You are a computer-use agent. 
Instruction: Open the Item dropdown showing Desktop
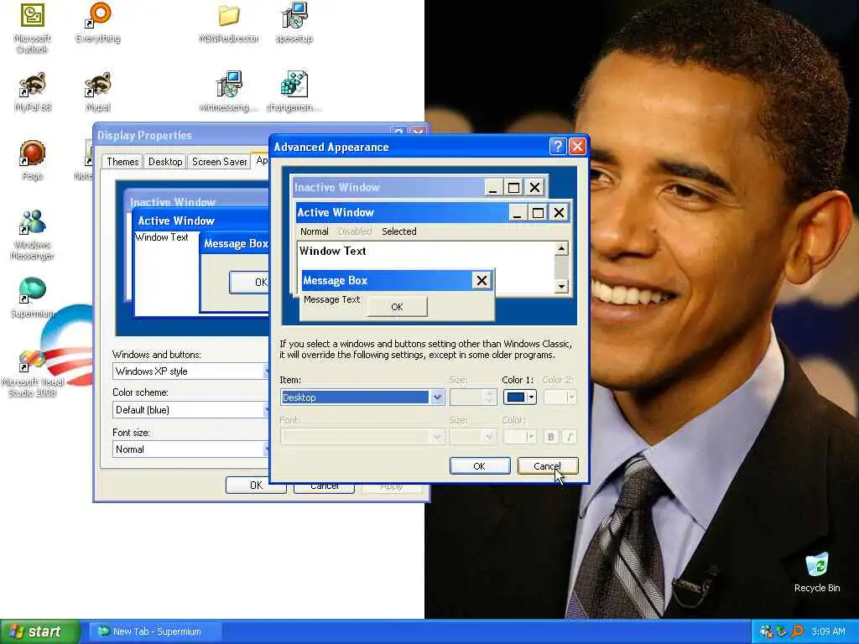[x=362, y=397]
